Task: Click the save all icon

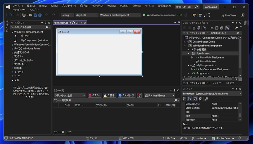Action: point(40,15)
